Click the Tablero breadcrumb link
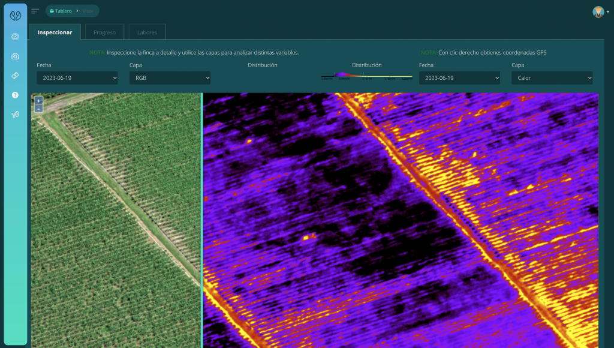The width and height of the screenshot is (614, 348). (x=63, y=11)
